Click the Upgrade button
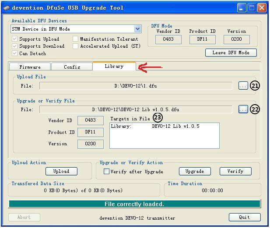 195,172
